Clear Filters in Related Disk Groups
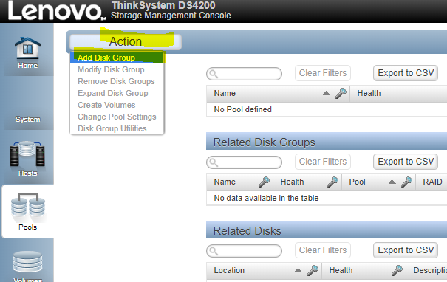Screen dimensions: 447x282 (x=323, y=162)
